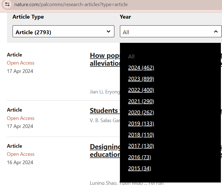Filter by year 2015 (34)

(139, 168)
